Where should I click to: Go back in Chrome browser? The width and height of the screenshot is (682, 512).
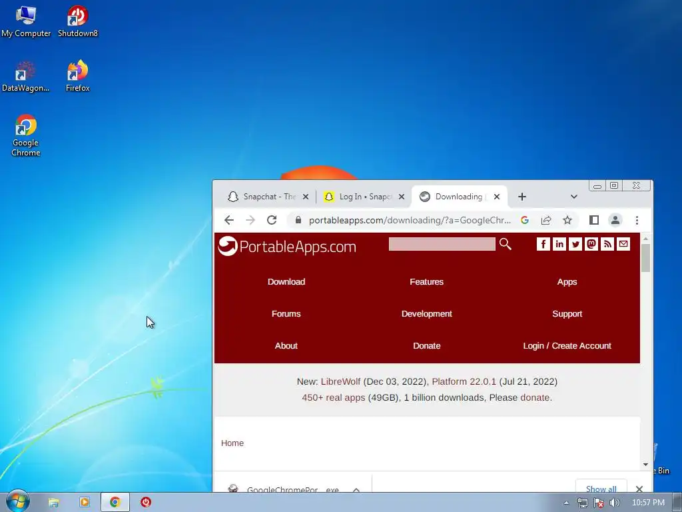[x=229, y=220]
